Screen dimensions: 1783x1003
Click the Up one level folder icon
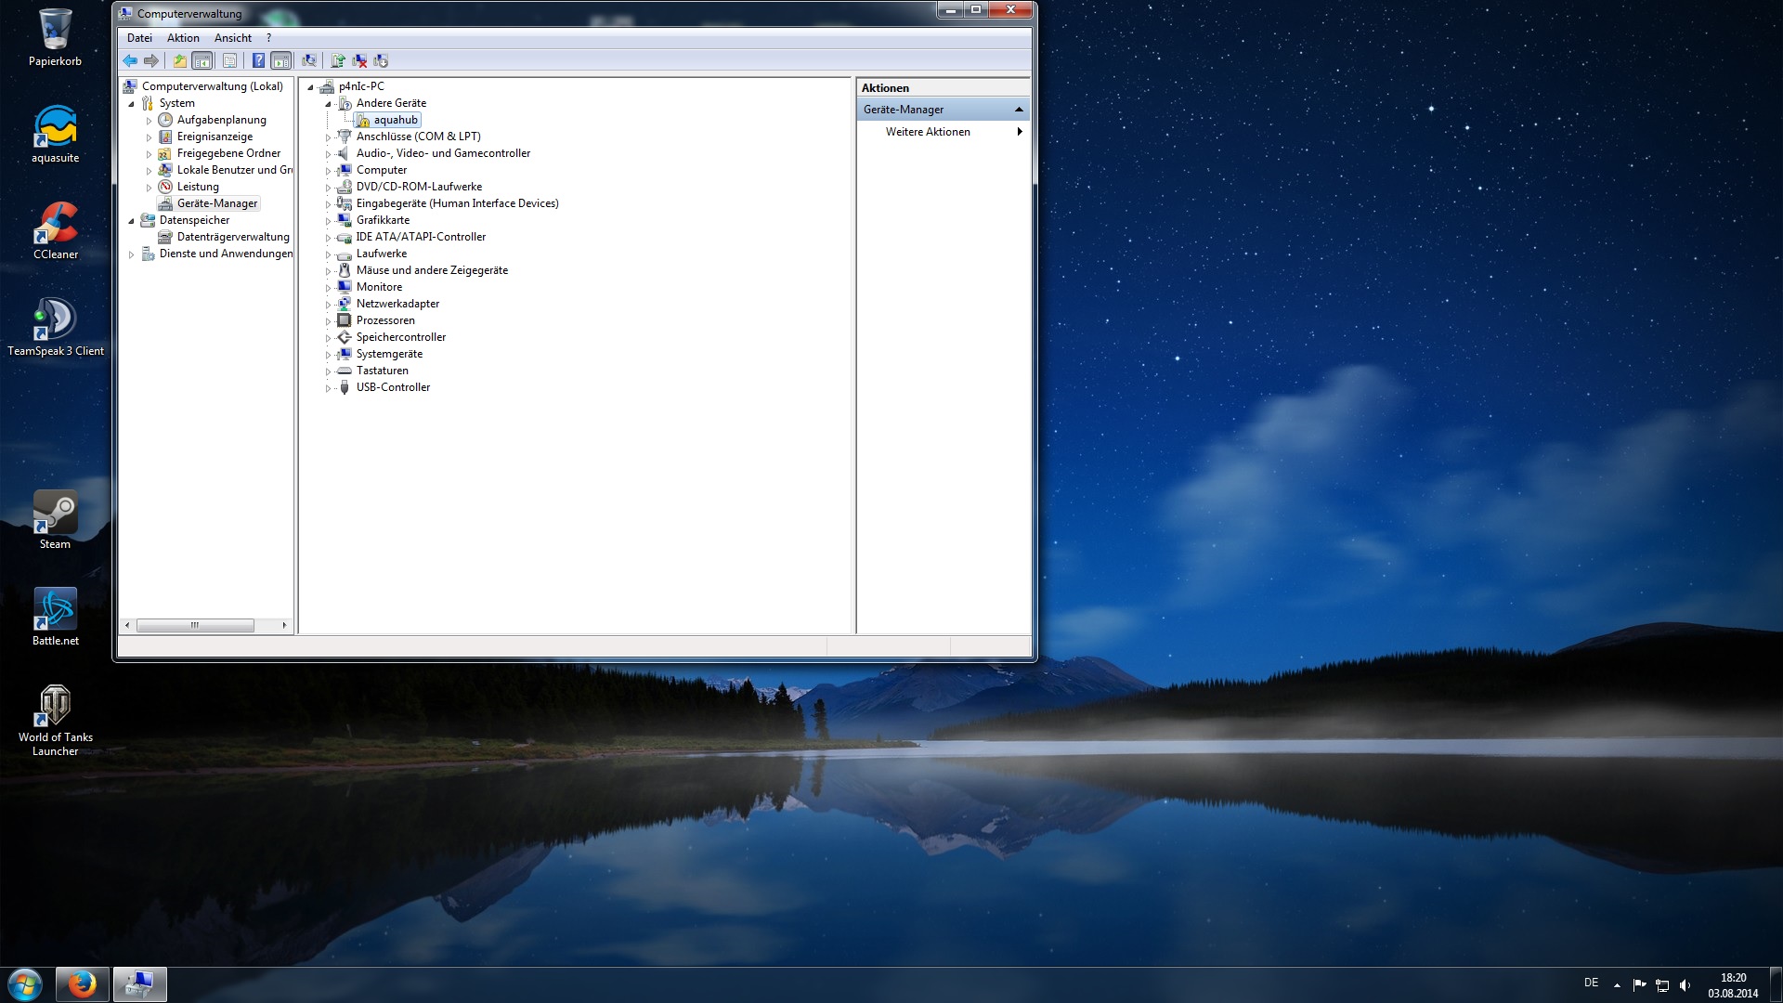179,61
